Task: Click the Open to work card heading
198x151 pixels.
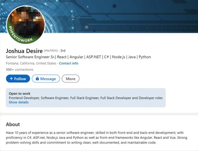Action: point(20,94)
